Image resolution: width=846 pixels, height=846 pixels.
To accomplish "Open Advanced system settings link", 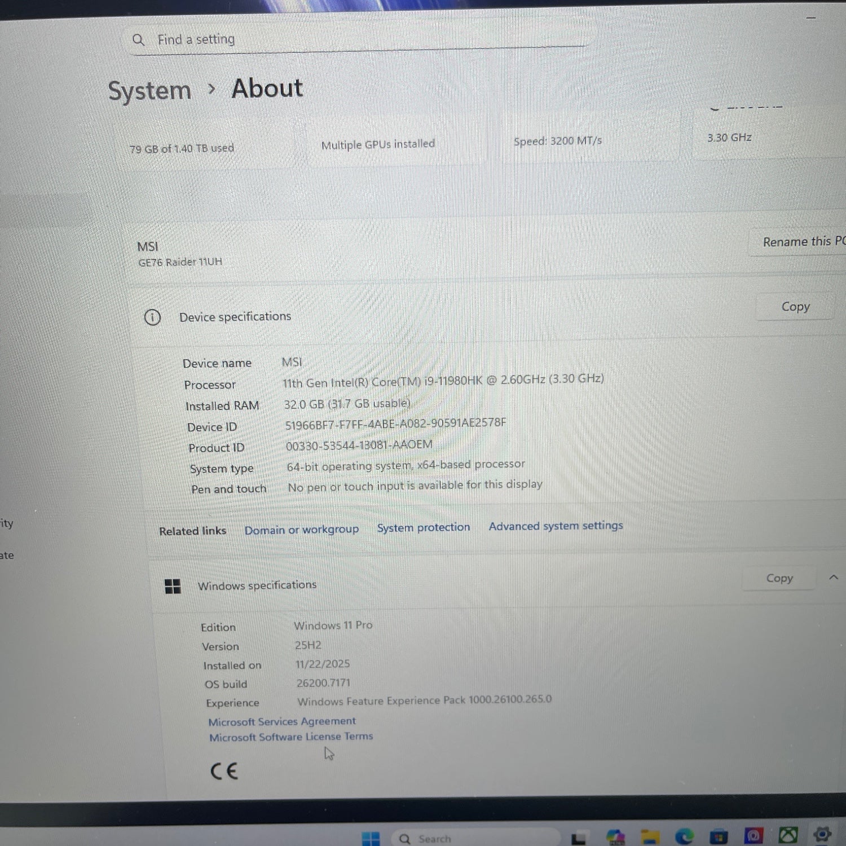I will [x=556, y=526].
